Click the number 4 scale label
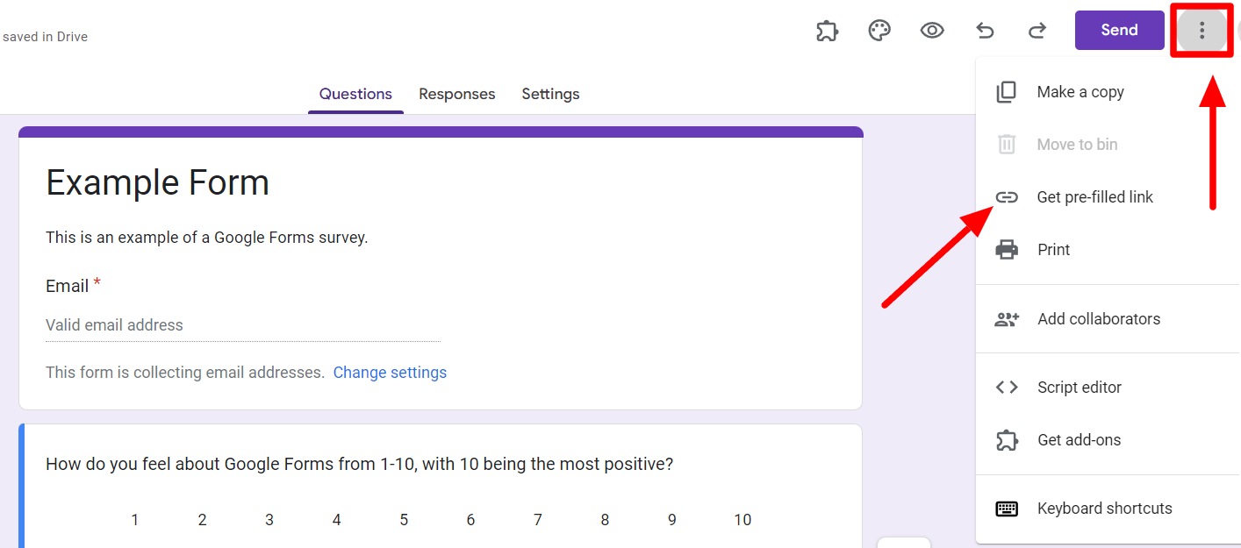 coord(336,520)
